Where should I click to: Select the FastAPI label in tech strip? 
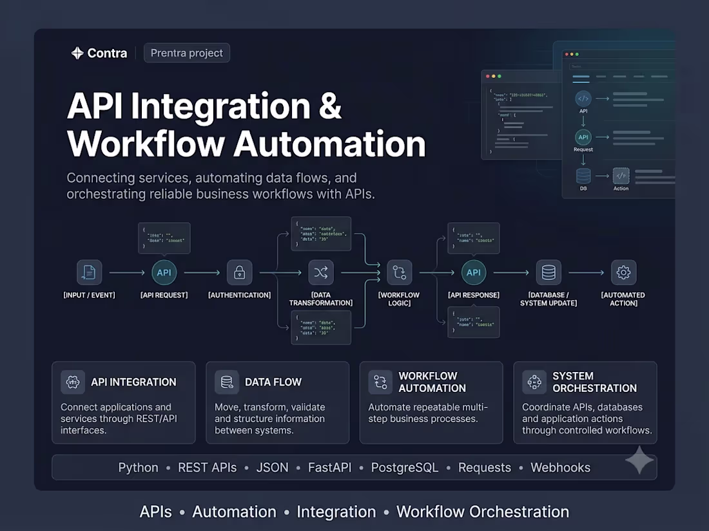[329, 467]
